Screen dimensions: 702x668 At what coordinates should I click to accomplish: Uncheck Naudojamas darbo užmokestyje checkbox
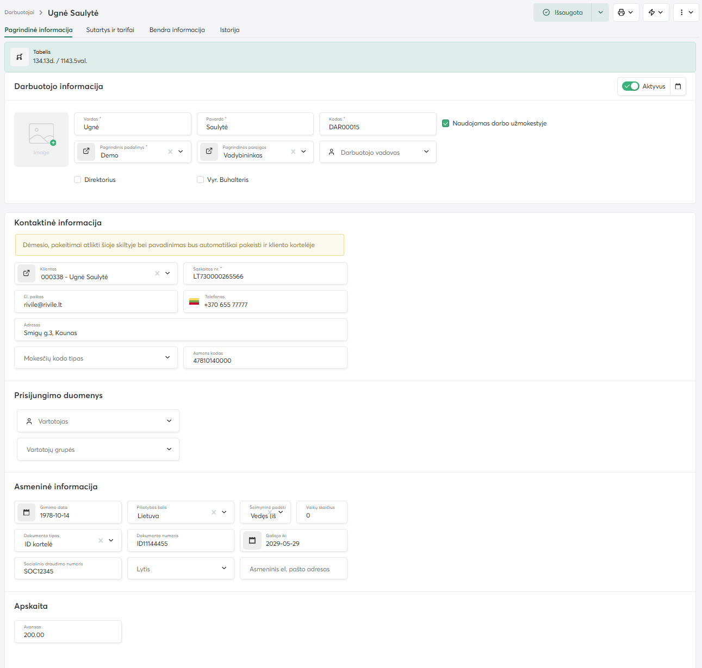tap(446, 123)
